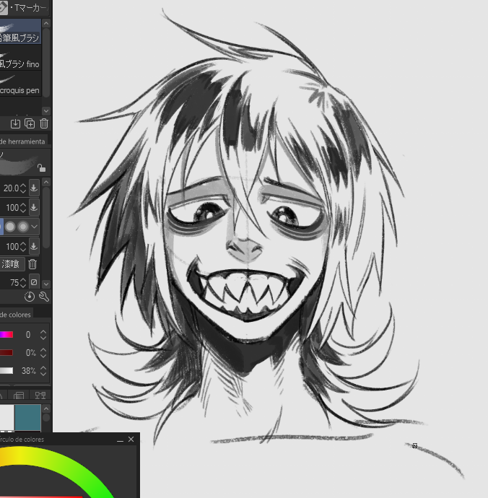Toggle the lock icon on brush preview
Viewport: 488px width, 498px height.
coord(41,167)
